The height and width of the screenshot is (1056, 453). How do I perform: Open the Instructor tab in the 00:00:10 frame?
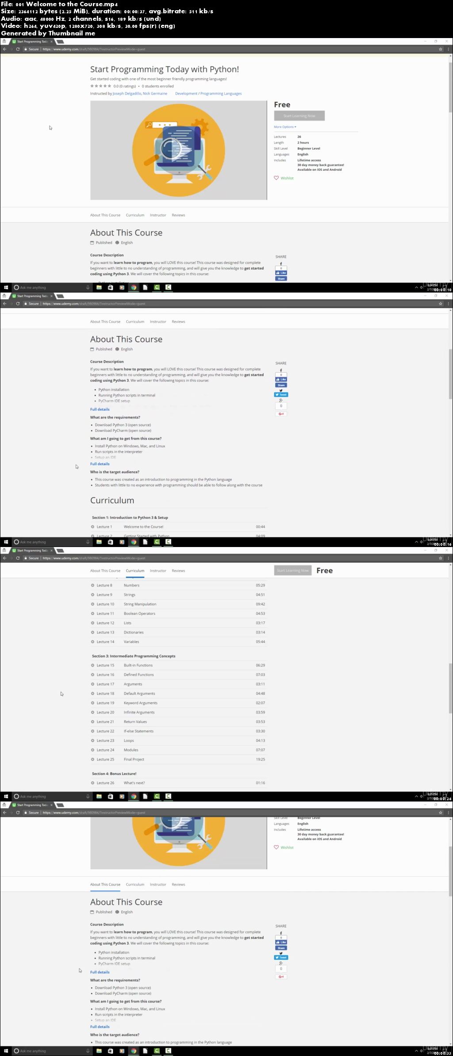pos(158,215)
